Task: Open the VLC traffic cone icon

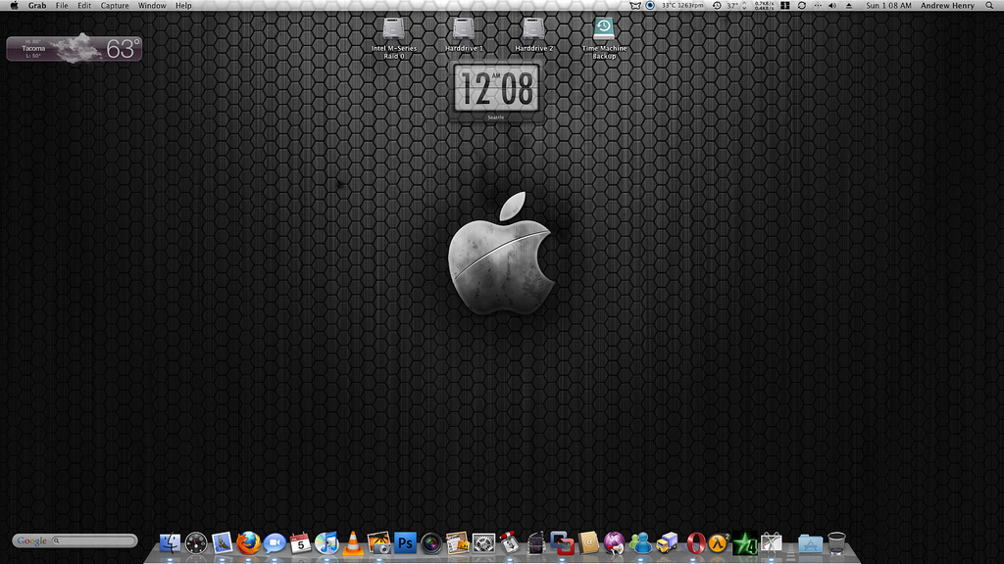Action: (x=353, y=543)
